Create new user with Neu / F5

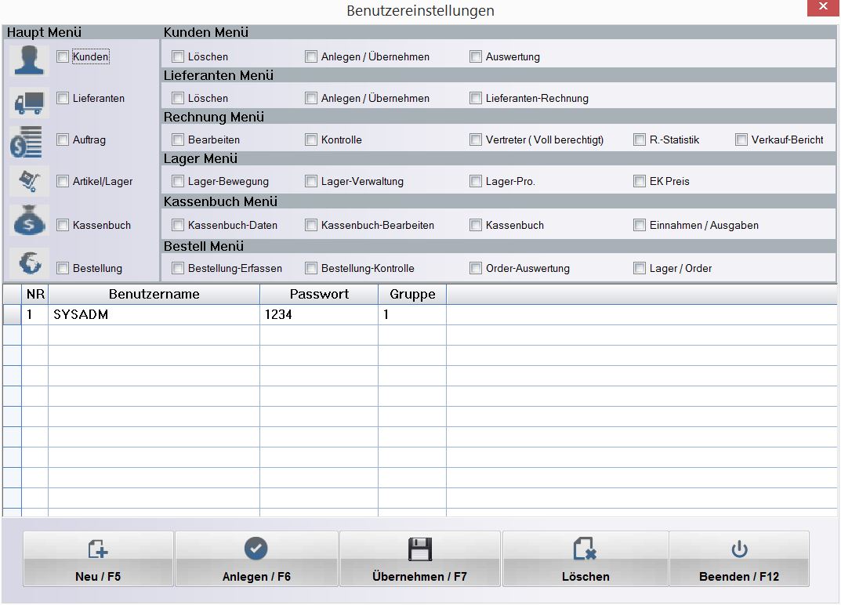(98, 559)
